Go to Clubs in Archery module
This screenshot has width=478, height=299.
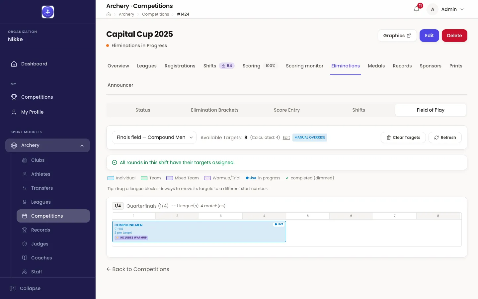tap(53, 160)
